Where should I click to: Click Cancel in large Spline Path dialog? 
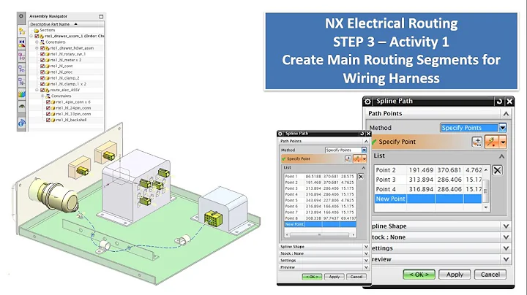tap(490, 275)
